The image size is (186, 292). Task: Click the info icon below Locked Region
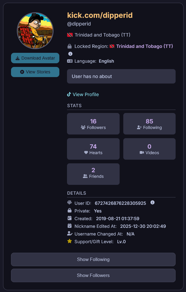pyautogui.click(x=70, y=54)
